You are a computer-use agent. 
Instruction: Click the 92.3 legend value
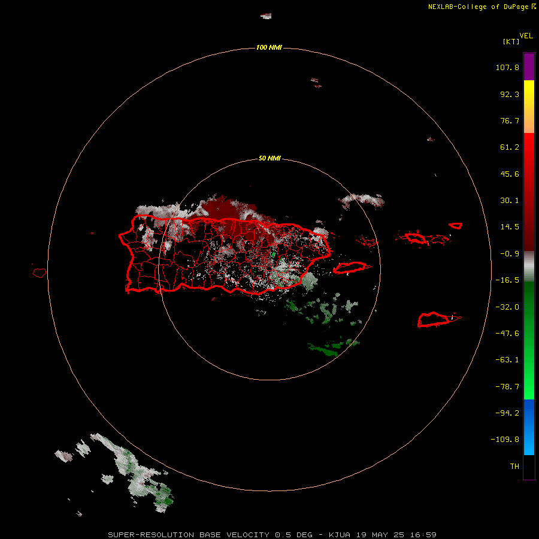pos(510,94)
